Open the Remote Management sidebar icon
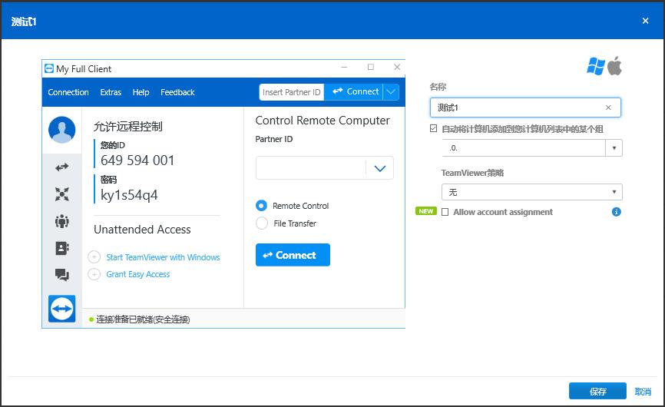The width and height of the screenshot is (665, 407). (x=62, y=194)
